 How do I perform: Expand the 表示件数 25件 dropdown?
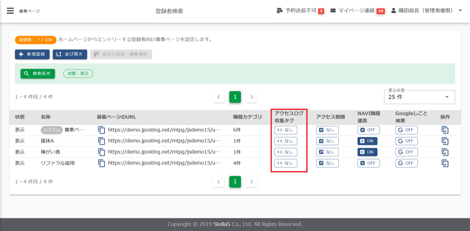[x=419, y=97]
